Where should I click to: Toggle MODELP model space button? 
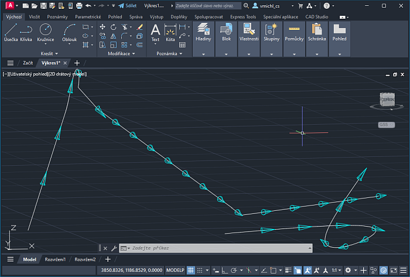(x=176, y=271)
